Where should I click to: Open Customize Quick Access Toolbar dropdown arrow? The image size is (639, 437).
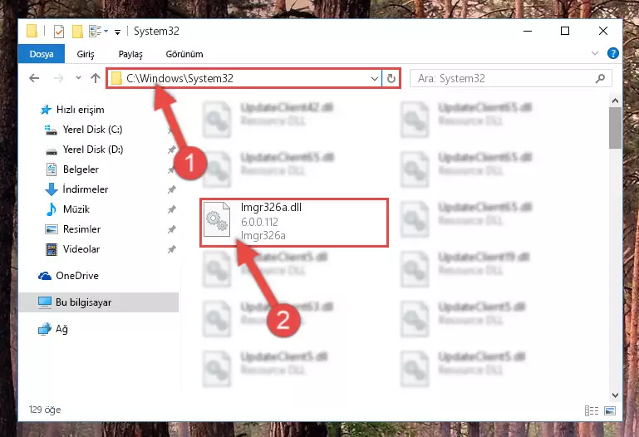tap(117, 32)
